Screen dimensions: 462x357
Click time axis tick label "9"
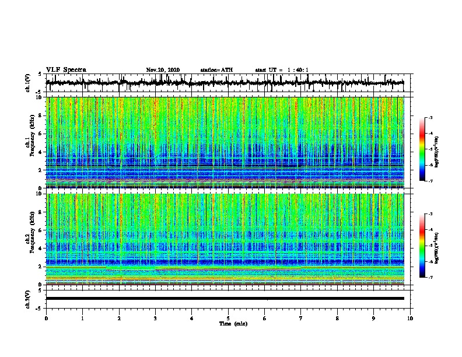[x=373, y=318]
